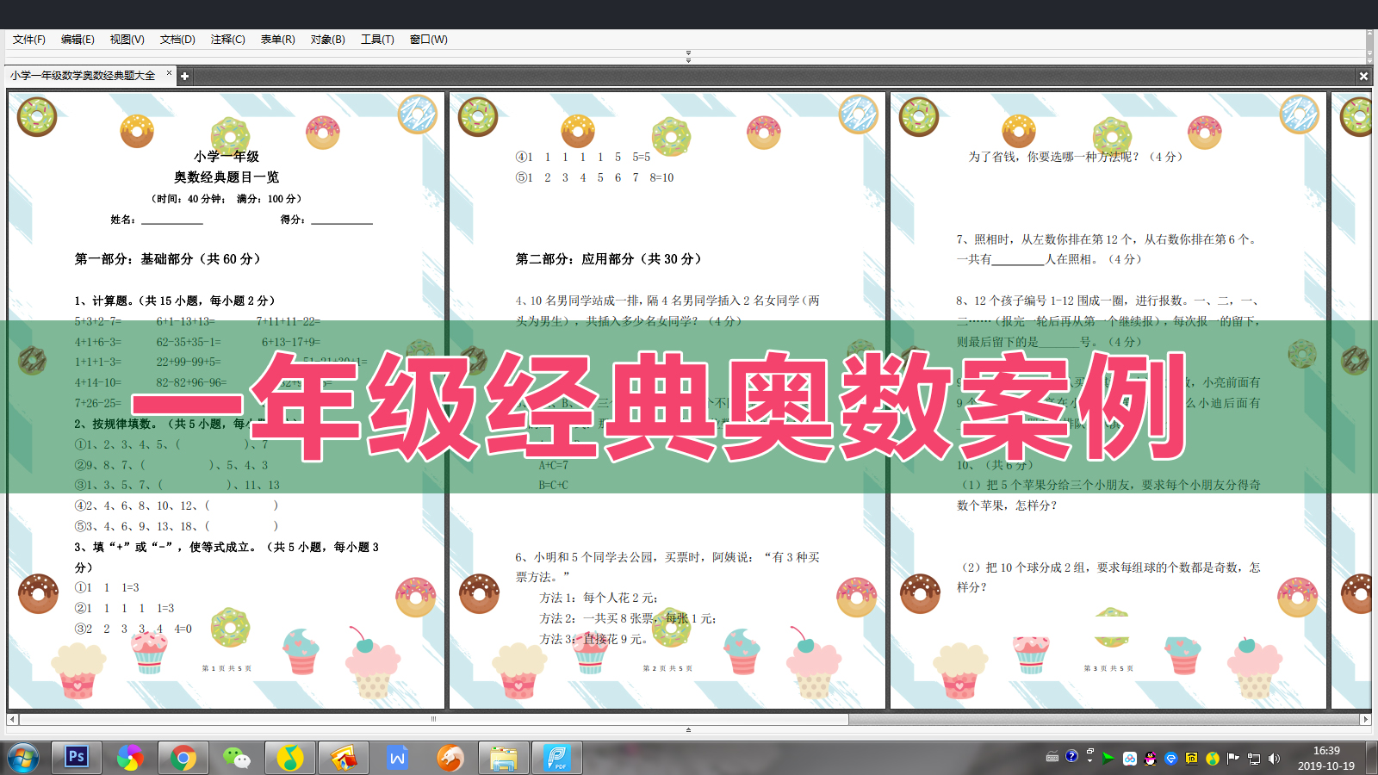Open Google Chrome from the taskbar

tap(183, 758)
